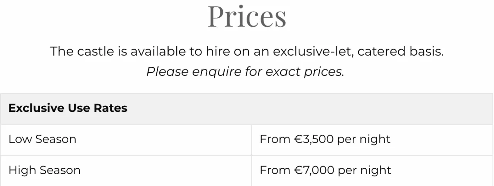Select the From €7,000 per night cell
The image size is (494, 186).
(x=372, y=171)
